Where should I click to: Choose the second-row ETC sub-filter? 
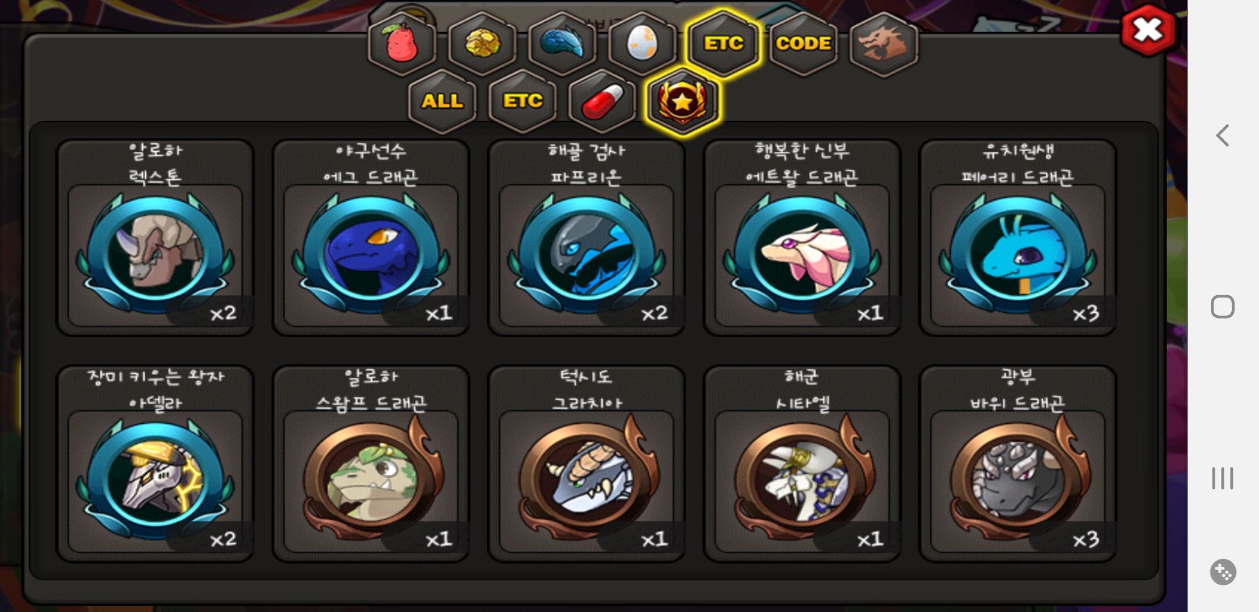(x=522, y=101)
